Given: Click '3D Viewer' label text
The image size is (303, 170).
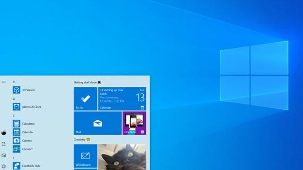Looking at the screenshot, I should click(x=28, y=90).
